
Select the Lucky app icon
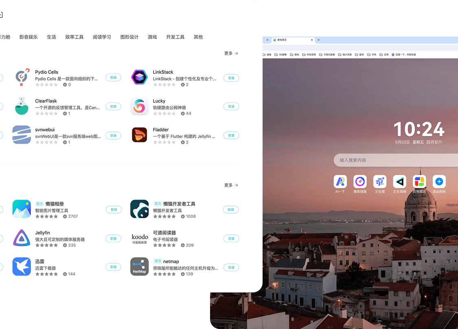[x=139, y=106]
